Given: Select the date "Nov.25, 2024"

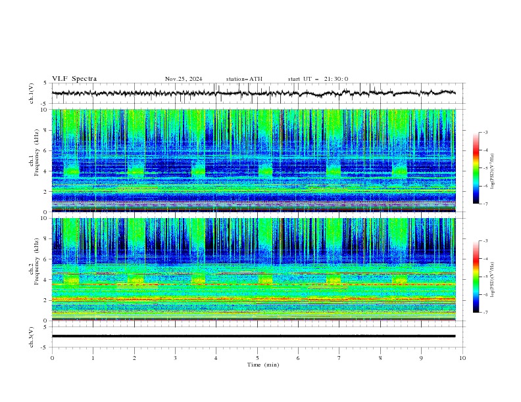Looking at the screenshot, I should (184, 79).
